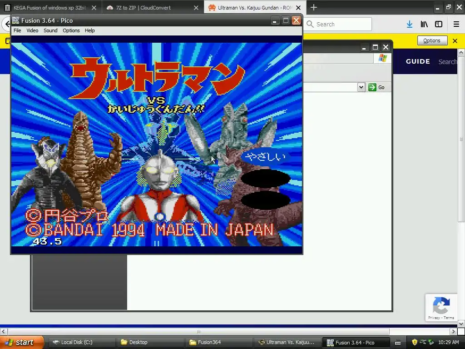Viewport: 465px width, 349px height.
Task: Close the Explorer window behind Fusion
Action: 386,47
